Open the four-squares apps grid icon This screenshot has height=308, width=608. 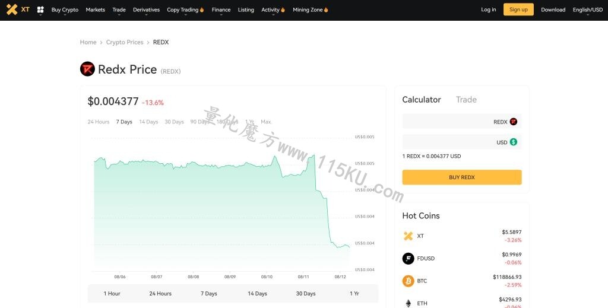click(40, 9)
